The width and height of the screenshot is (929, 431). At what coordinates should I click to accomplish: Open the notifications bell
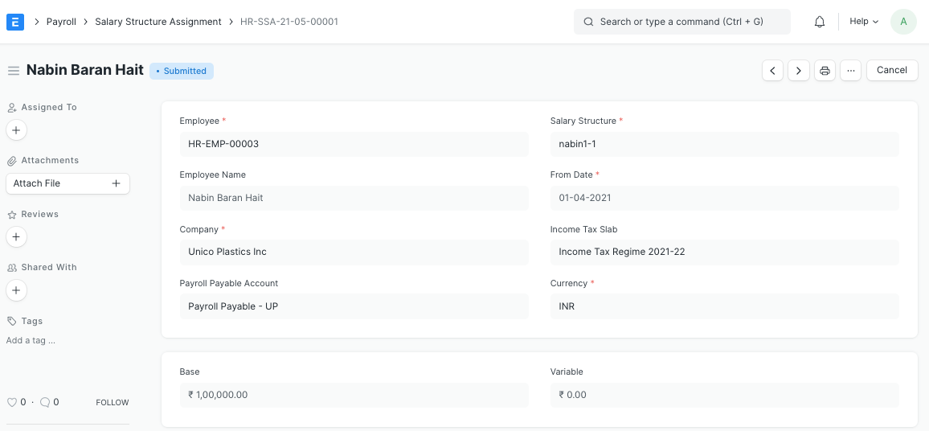[x=820, y=22]
